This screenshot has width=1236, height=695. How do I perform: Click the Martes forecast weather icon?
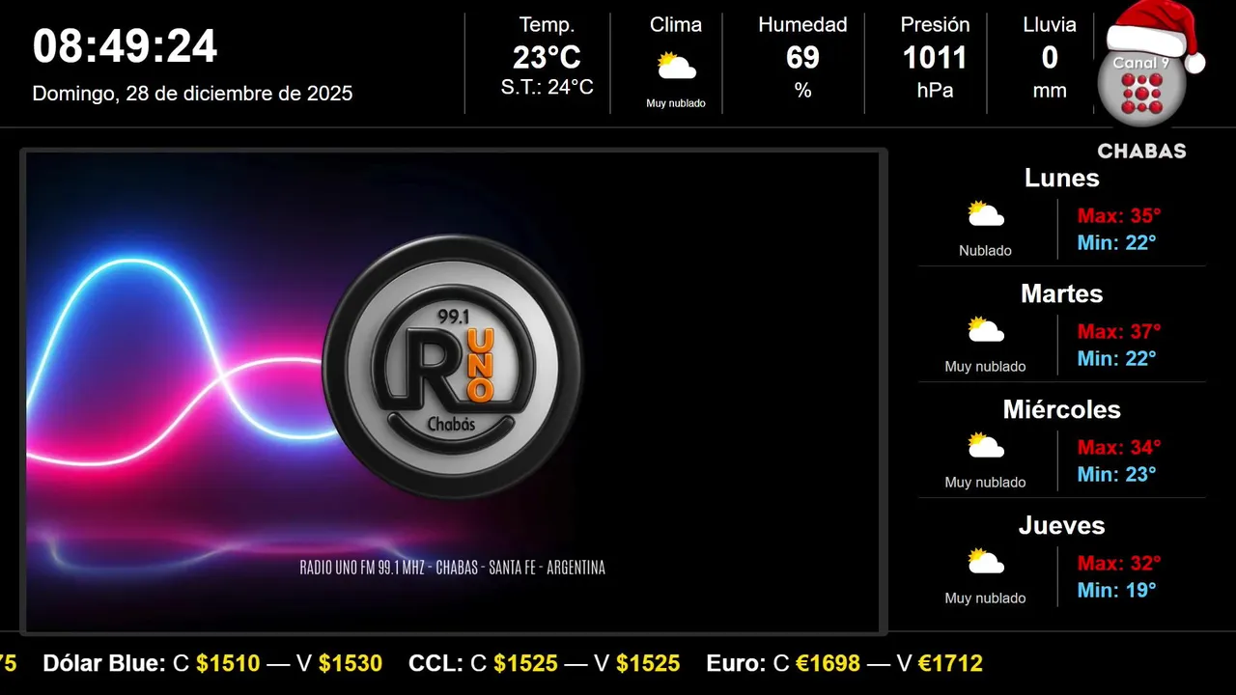tap(985, 330)
